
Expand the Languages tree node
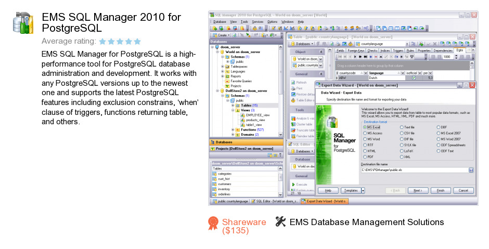click(x=222, y=71)
